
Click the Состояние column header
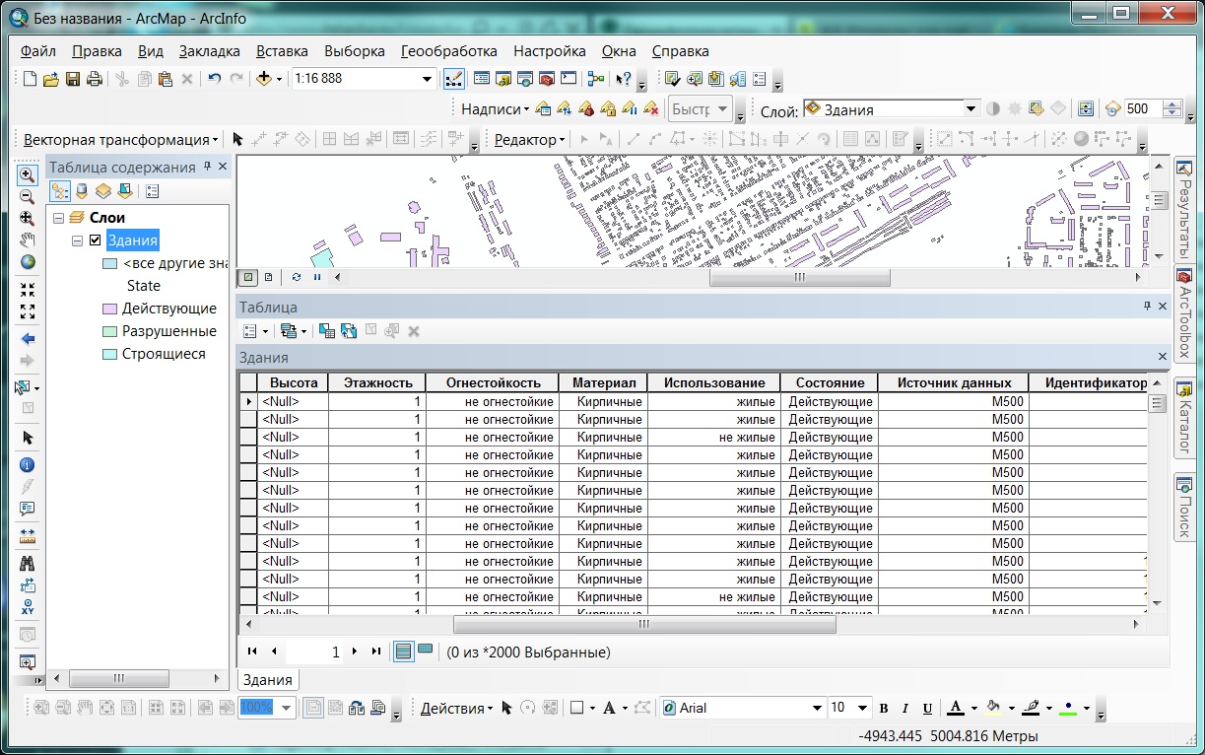click(x=829, y=382)
